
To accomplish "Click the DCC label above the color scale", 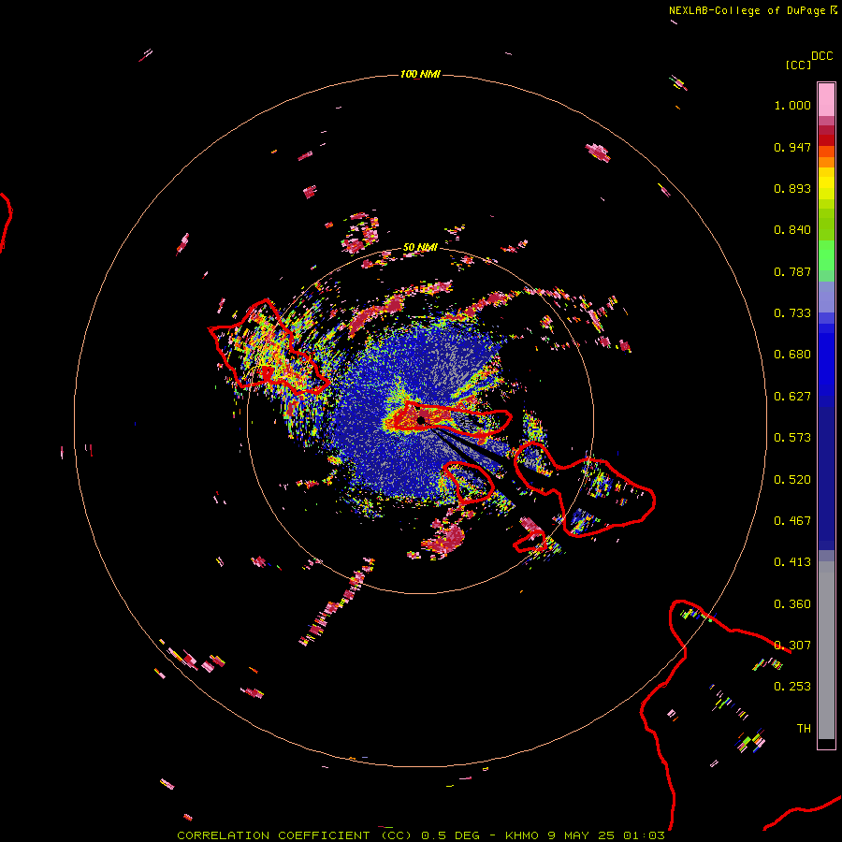I will pos(822,56).
